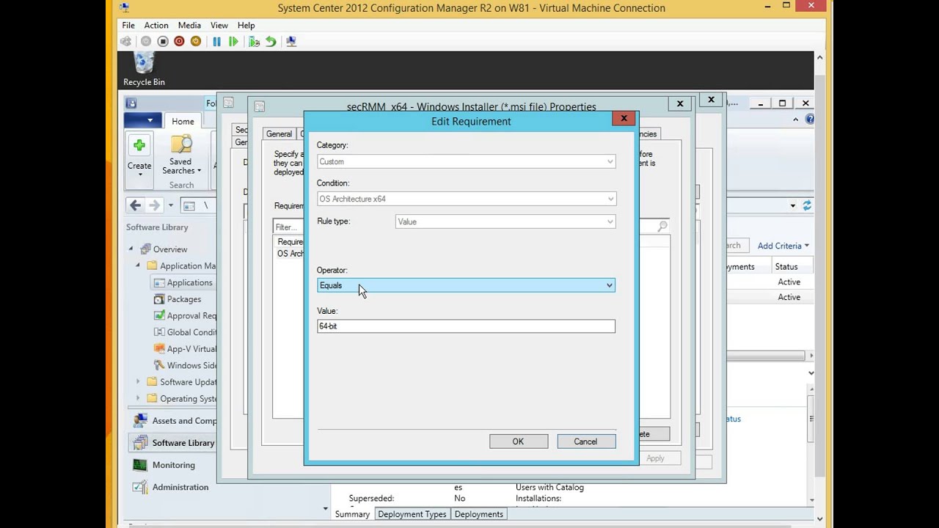This screenshot has width=939, height=528.
Task: Turn off the virtual machine with the black stop icon
Action: (163, 42)
